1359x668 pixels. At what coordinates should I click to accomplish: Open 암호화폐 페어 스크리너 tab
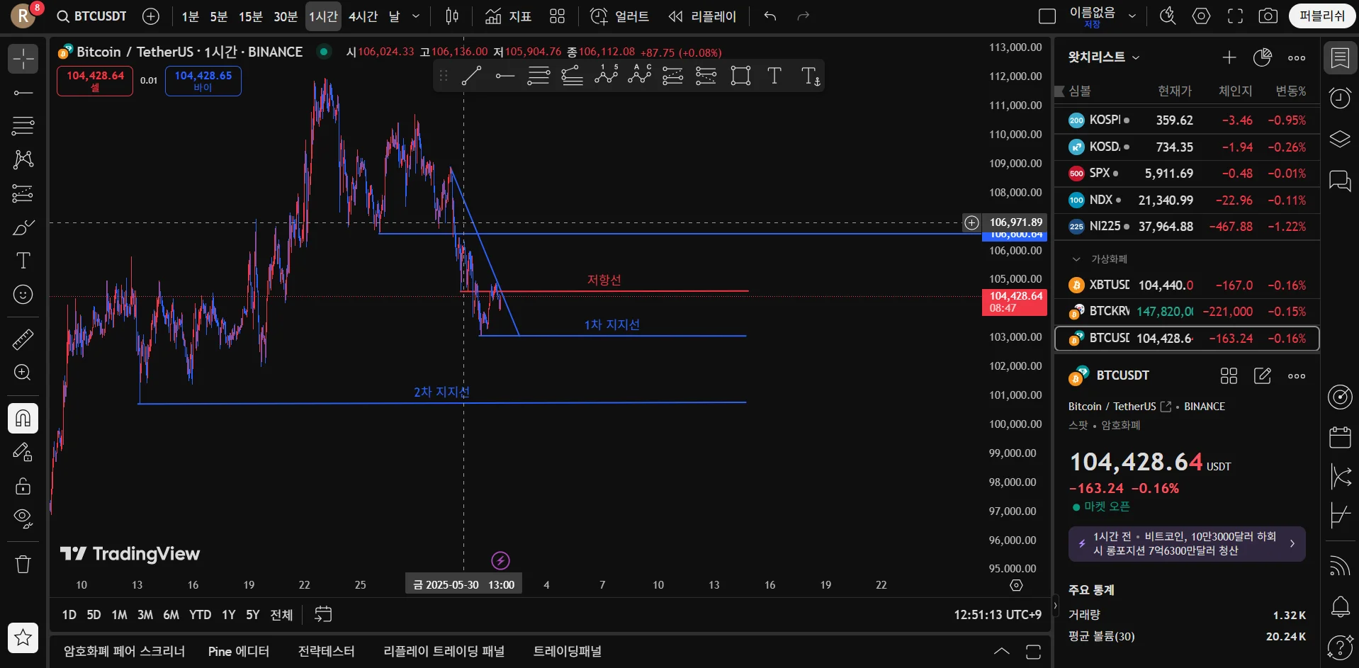[x=124, y=652]
